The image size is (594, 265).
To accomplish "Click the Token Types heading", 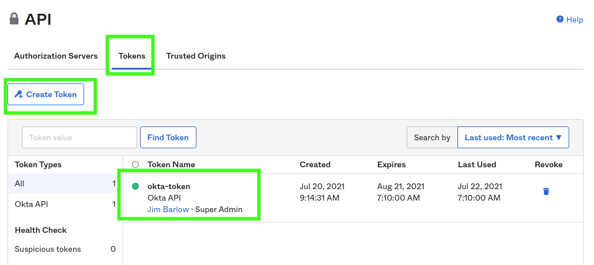I will point(38,164).
